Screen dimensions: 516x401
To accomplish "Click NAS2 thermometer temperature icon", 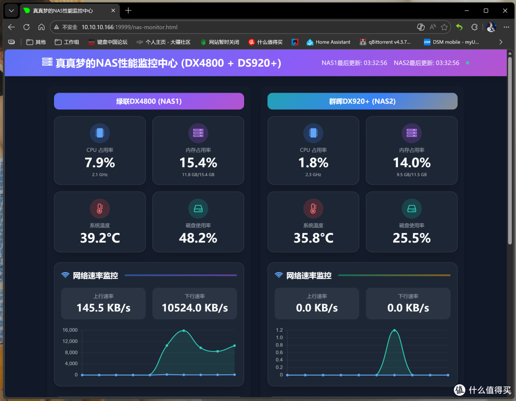I will point(313,209).
